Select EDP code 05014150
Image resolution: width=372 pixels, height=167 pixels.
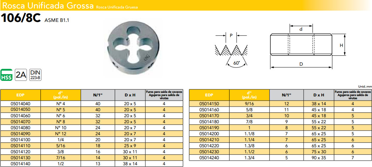tap(209, 104)
